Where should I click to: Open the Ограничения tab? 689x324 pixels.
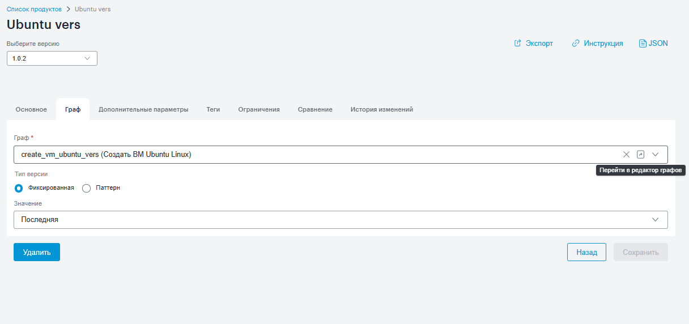259,109
